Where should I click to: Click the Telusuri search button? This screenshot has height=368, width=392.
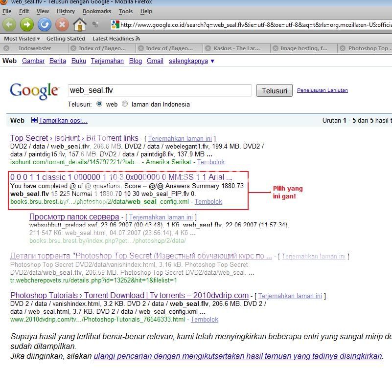(275, 90)
